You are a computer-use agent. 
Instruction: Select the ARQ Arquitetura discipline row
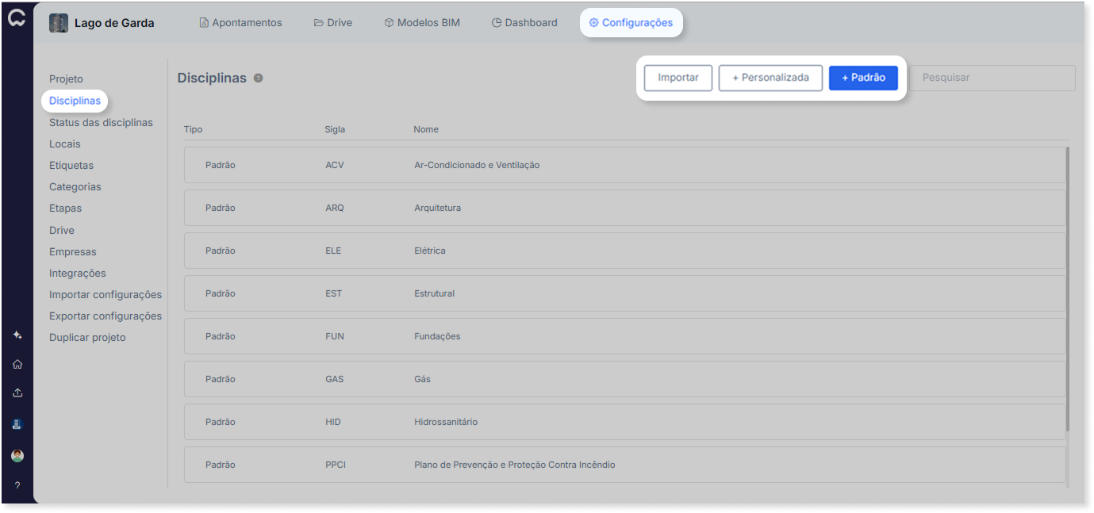coord(625,208)
